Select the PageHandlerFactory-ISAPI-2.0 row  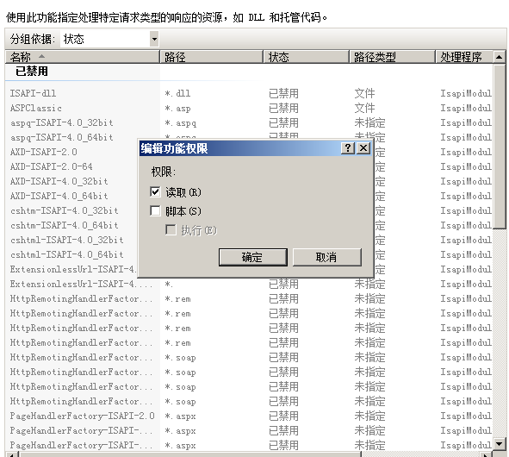[248, 416]
